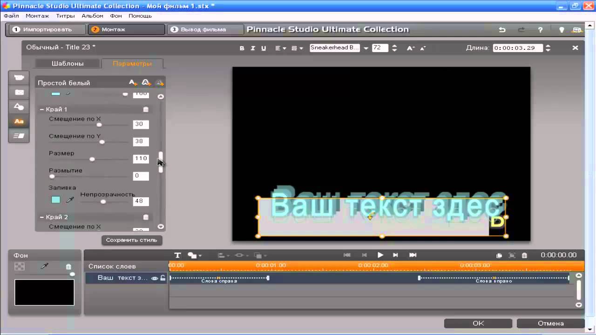Open the shapes panel icon
This screenshot has height=335, width=596.
19,107
